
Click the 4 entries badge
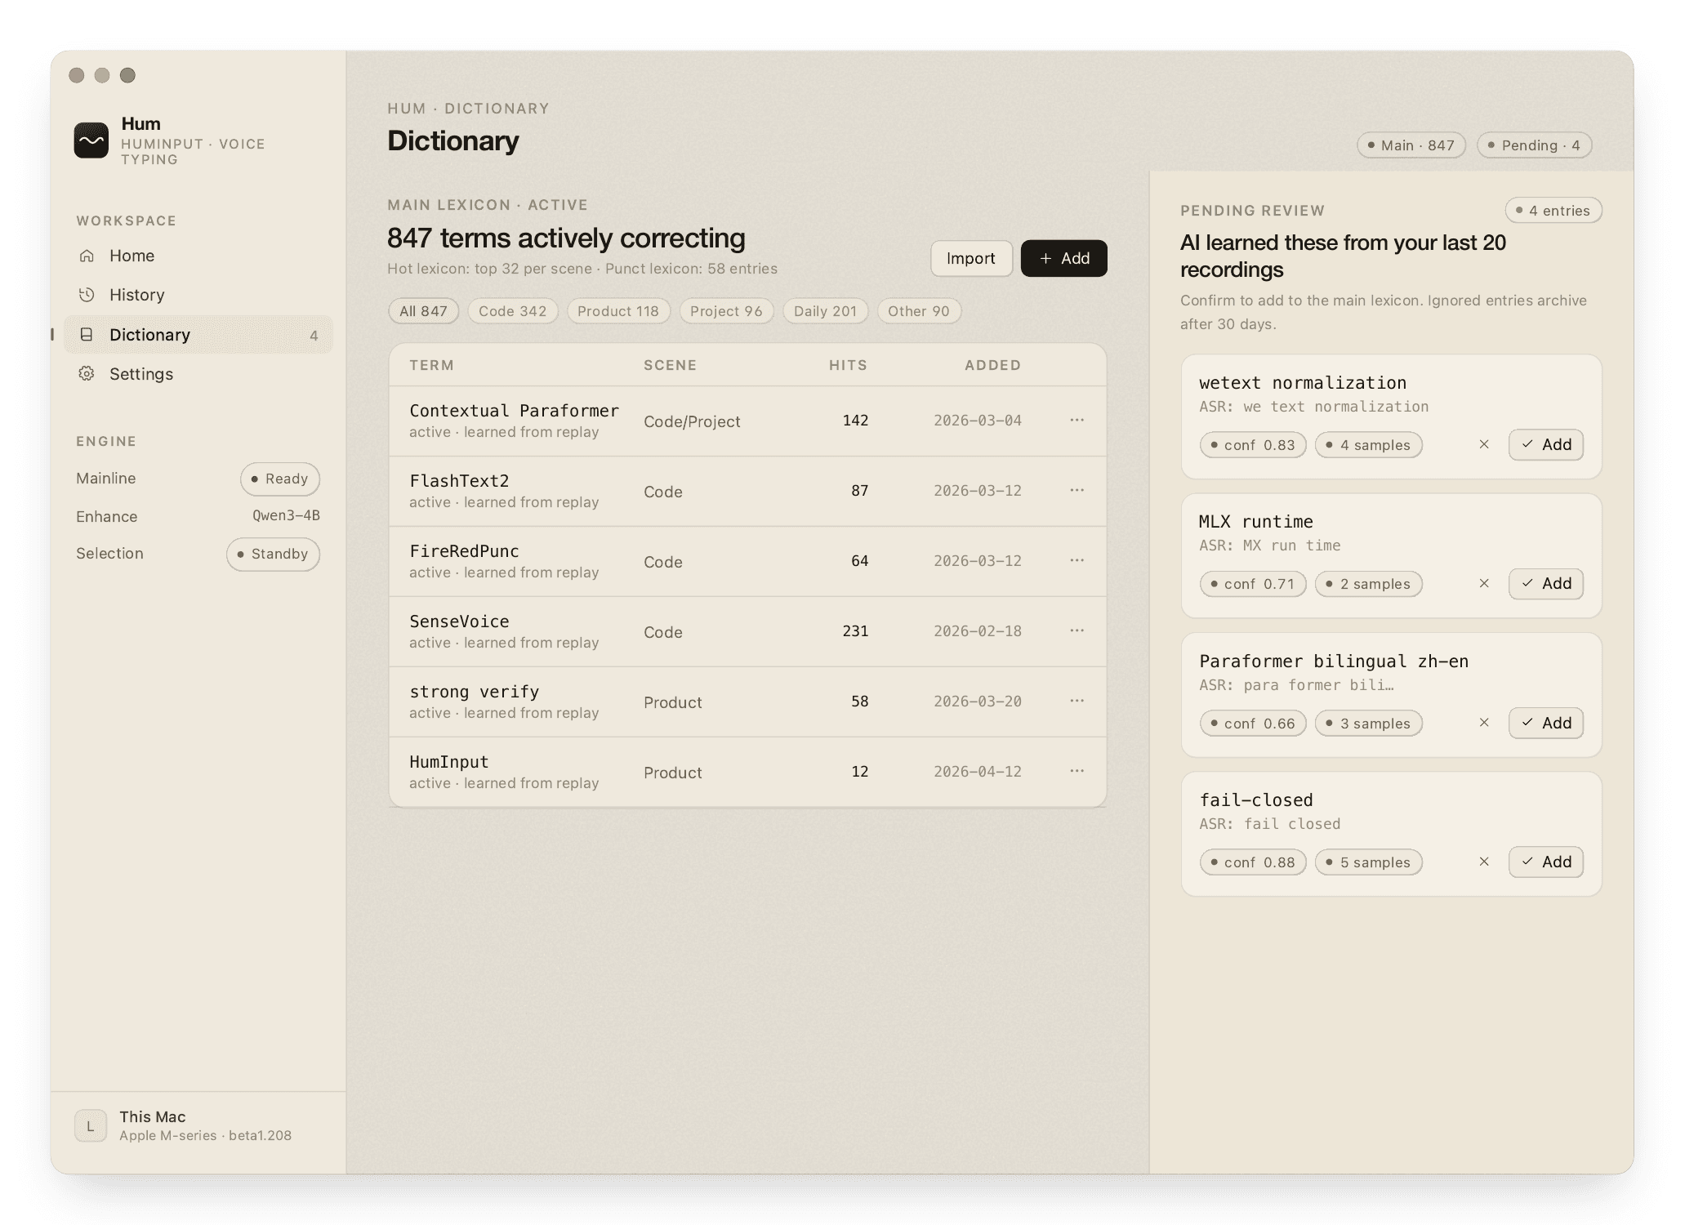click(1553, 211)
